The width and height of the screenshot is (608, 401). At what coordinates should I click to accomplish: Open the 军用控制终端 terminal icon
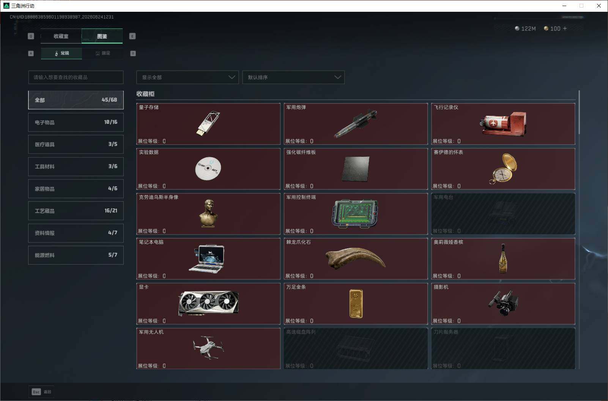[x=355, y=214]
